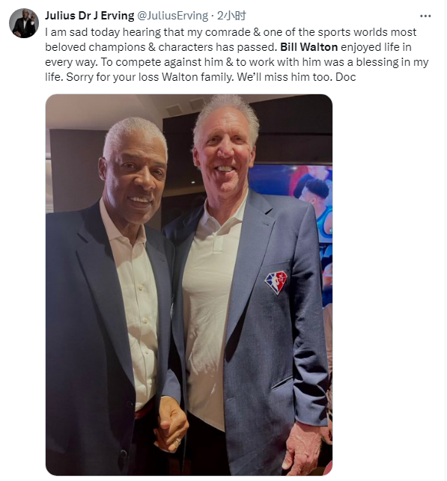Image resolution: width=447 pixels, height=481 pixels.
Task: Click the NBA diamond logo patch on blazer
Action: 276,283
